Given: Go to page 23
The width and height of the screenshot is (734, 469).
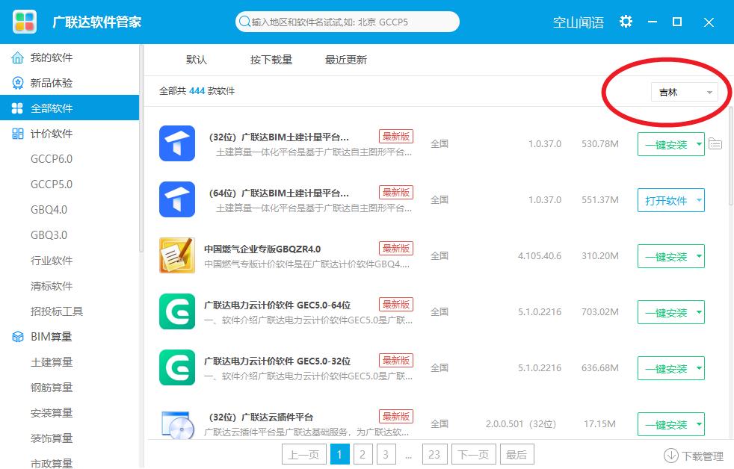Looking at the screenshot, I should click(434, 455).
